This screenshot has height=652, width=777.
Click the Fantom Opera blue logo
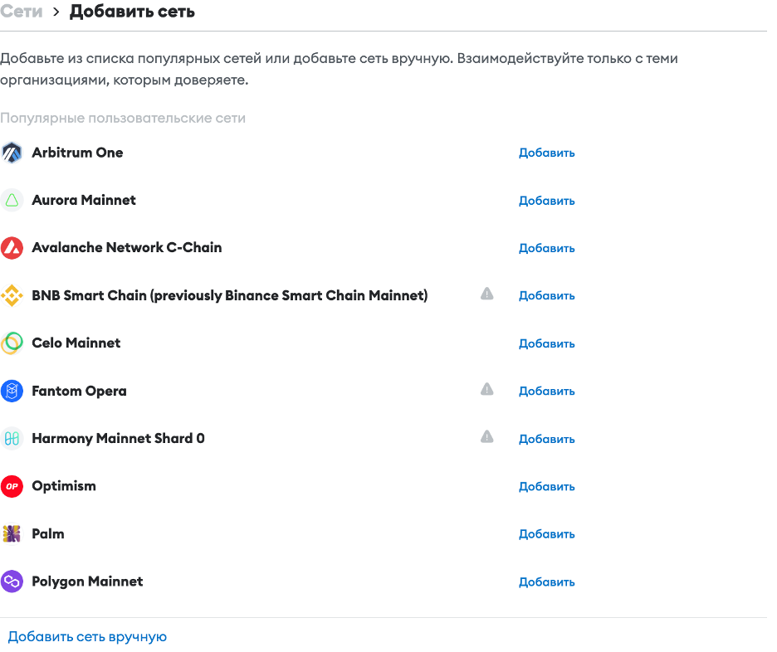12,391
